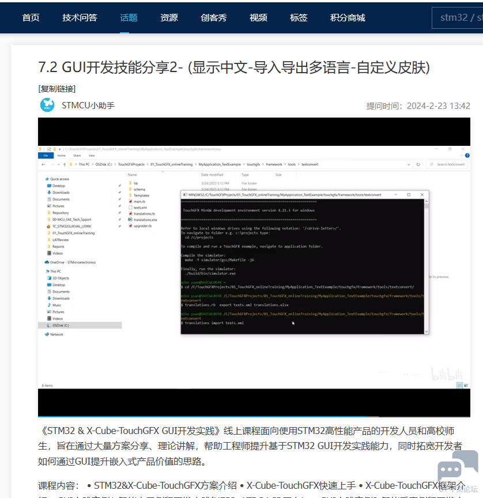Screen dimensions: 483x498
Task: Select Quick access in the Explorer sidebar
Action: [57, 179]
